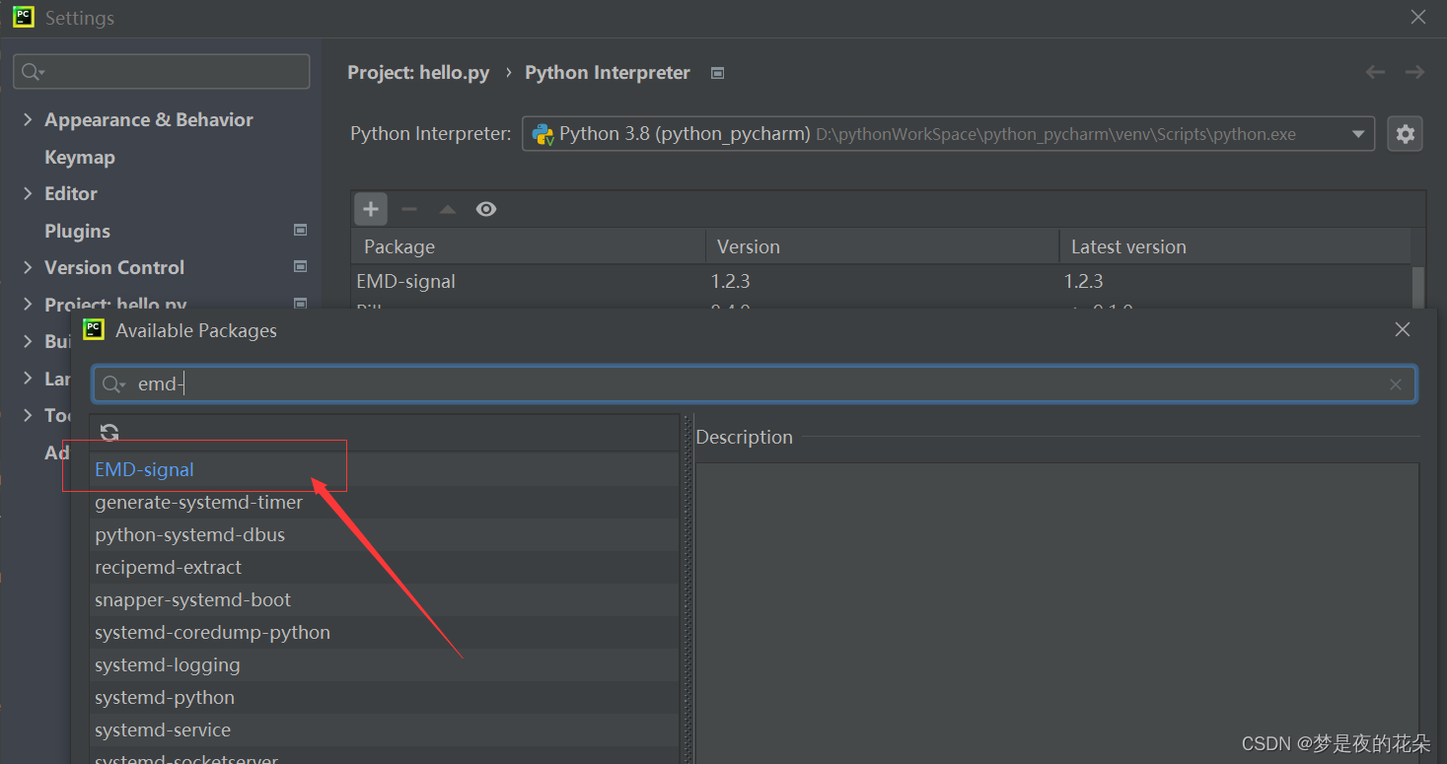Sort by Version column header
This screenshot has width=1447, height=764.
882,246
